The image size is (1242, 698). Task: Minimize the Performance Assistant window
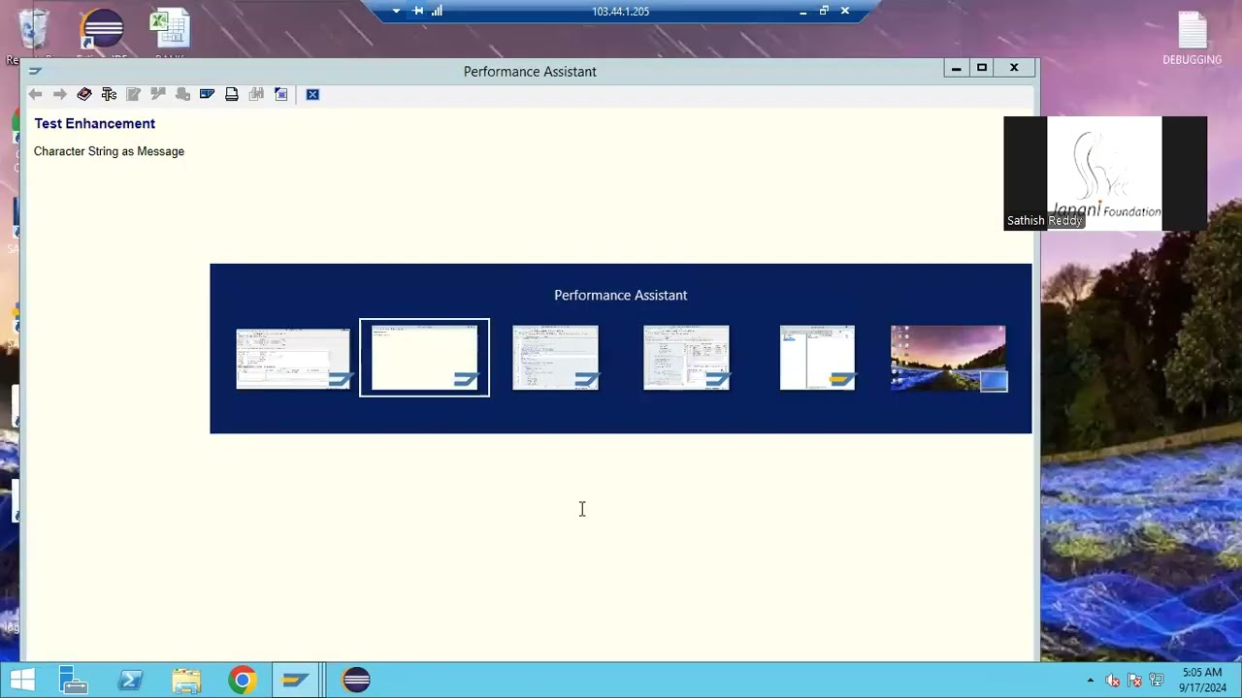pyautogui.click(x=956, y=68)
